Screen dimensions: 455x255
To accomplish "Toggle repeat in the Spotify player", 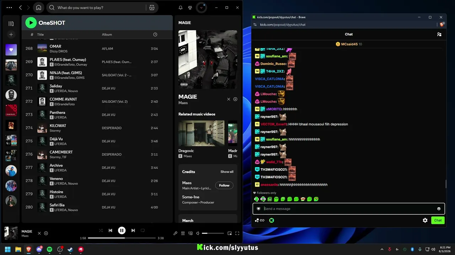I will [x=143, y=231].
